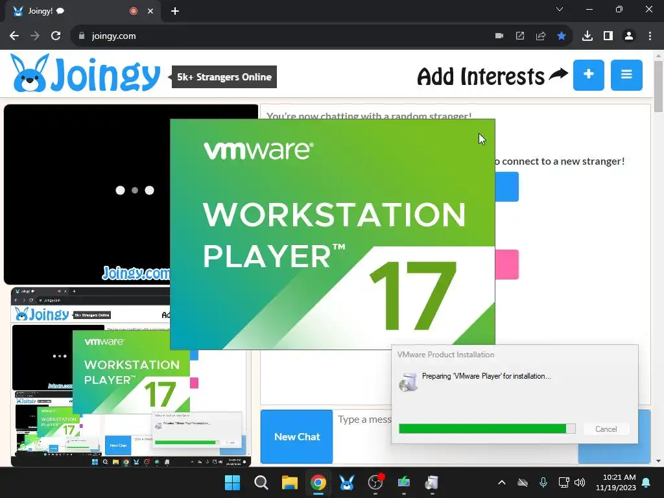
Task: Cancel the VMware Product Installation
Action: point(606,429)
